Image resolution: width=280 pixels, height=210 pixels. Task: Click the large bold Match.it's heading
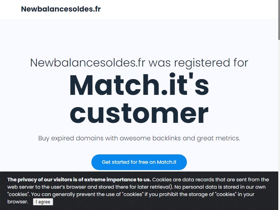click(x=139, y=85)
